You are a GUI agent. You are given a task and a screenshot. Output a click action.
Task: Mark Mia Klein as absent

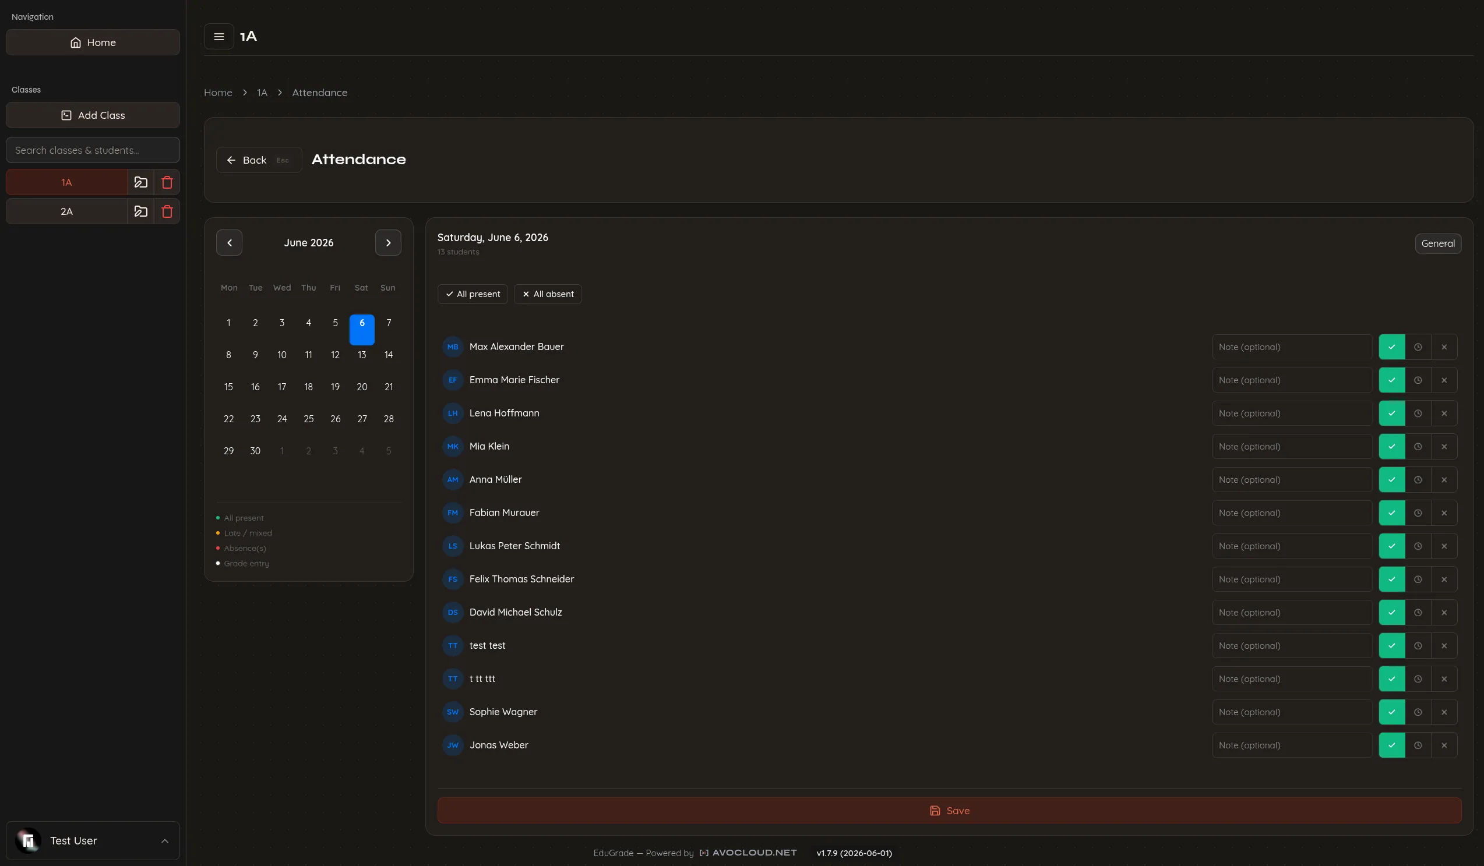1444,446
